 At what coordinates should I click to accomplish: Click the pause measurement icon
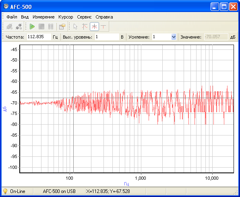point(51,27)
